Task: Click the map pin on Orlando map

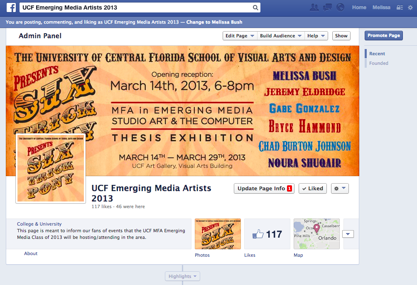Action: (316, 228)
